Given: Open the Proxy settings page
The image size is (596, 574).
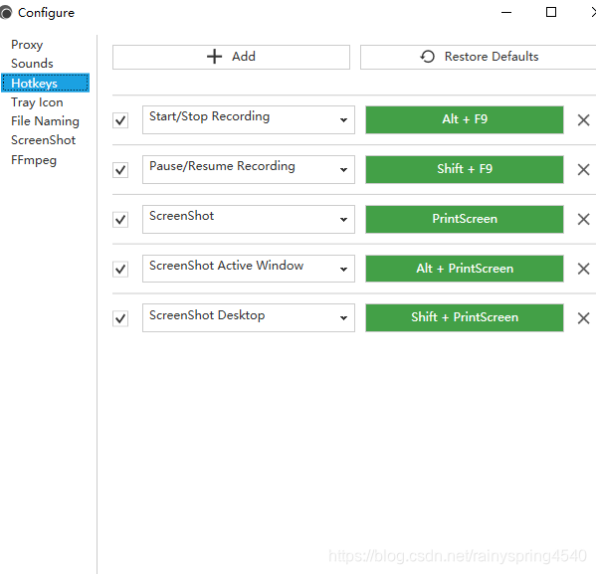Looking at the screenshot, I should (x=27, y=45).
